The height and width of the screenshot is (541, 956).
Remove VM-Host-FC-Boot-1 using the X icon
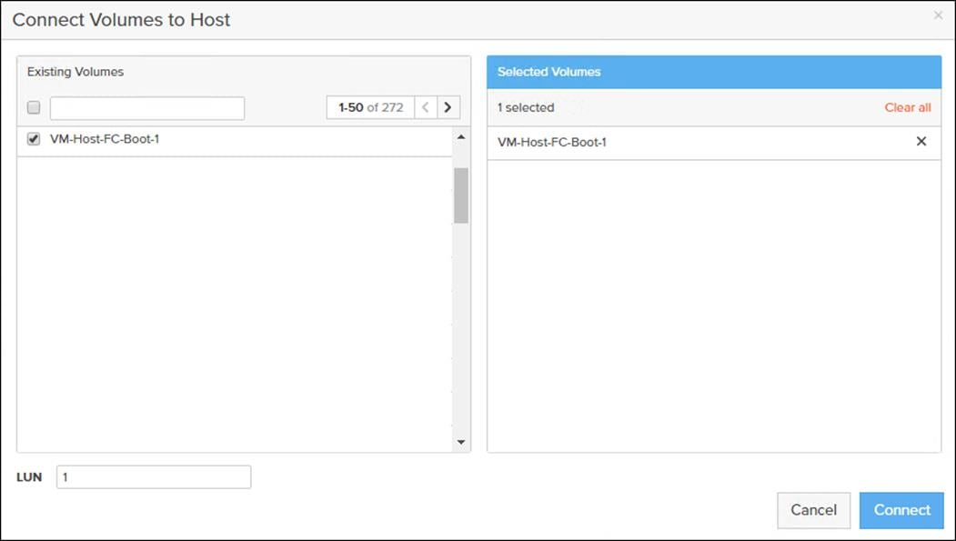[920, 142]
